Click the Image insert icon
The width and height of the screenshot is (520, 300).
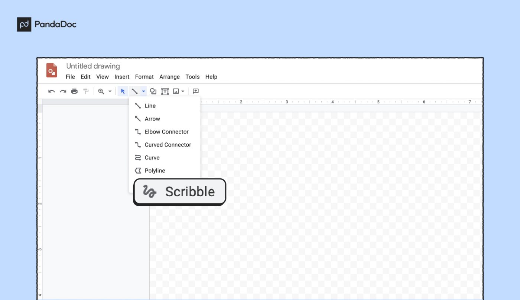[x=176, y=91]
